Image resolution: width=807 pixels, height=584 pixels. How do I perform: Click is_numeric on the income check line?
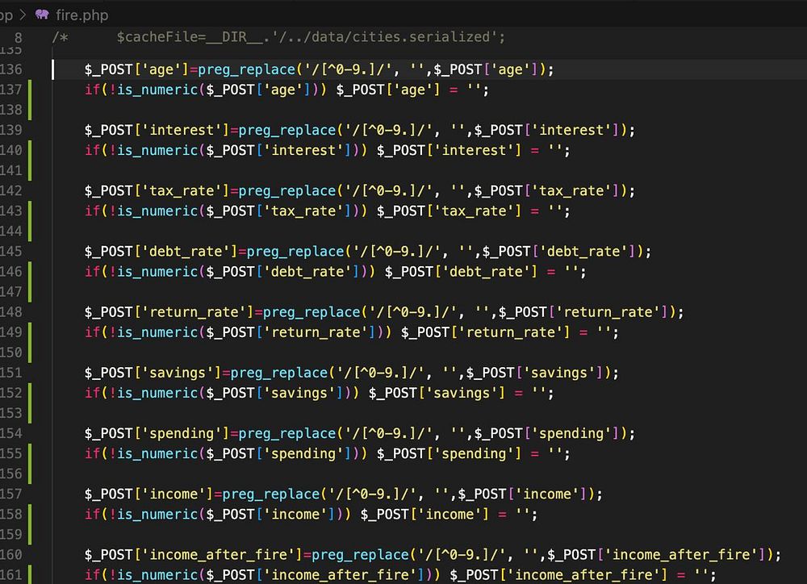click(x=157, y=515)
